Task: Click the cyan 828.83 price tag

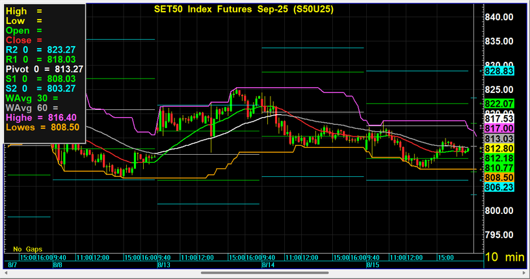Action: point(499,71)
